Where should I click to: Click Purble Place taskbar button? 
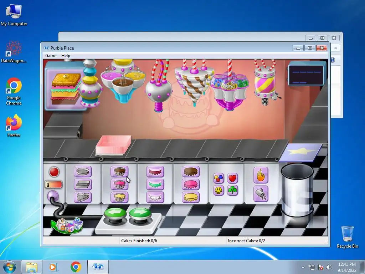[98, 267]
